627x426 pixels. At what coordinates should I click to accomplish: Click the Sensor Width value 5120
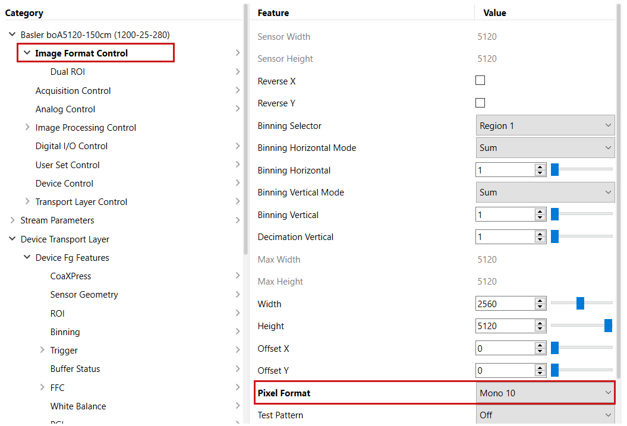(x=487, y=37)
